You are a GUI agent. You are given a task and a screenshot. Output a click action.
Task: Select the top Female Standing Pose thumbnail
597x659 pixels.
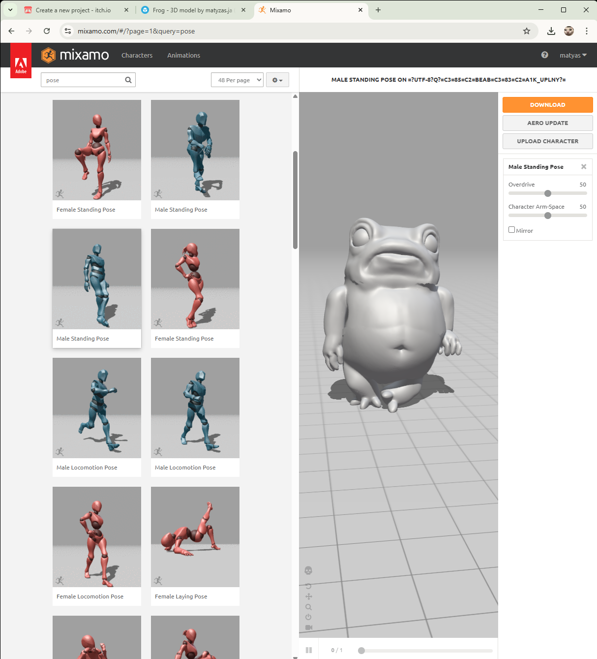tap(97, 150)
